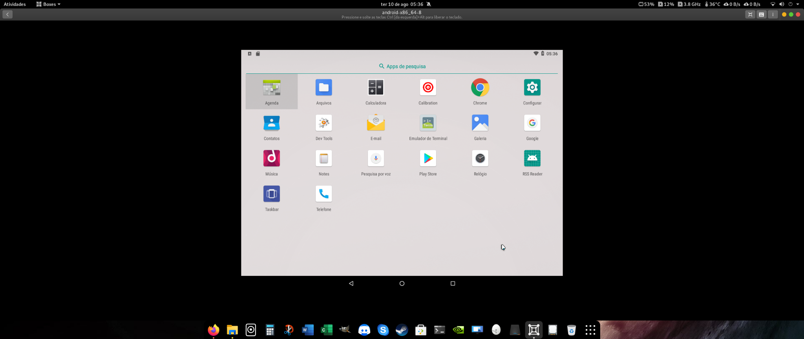804x339 pixels.
Task: Open the Música app
Action: (272, 162)
